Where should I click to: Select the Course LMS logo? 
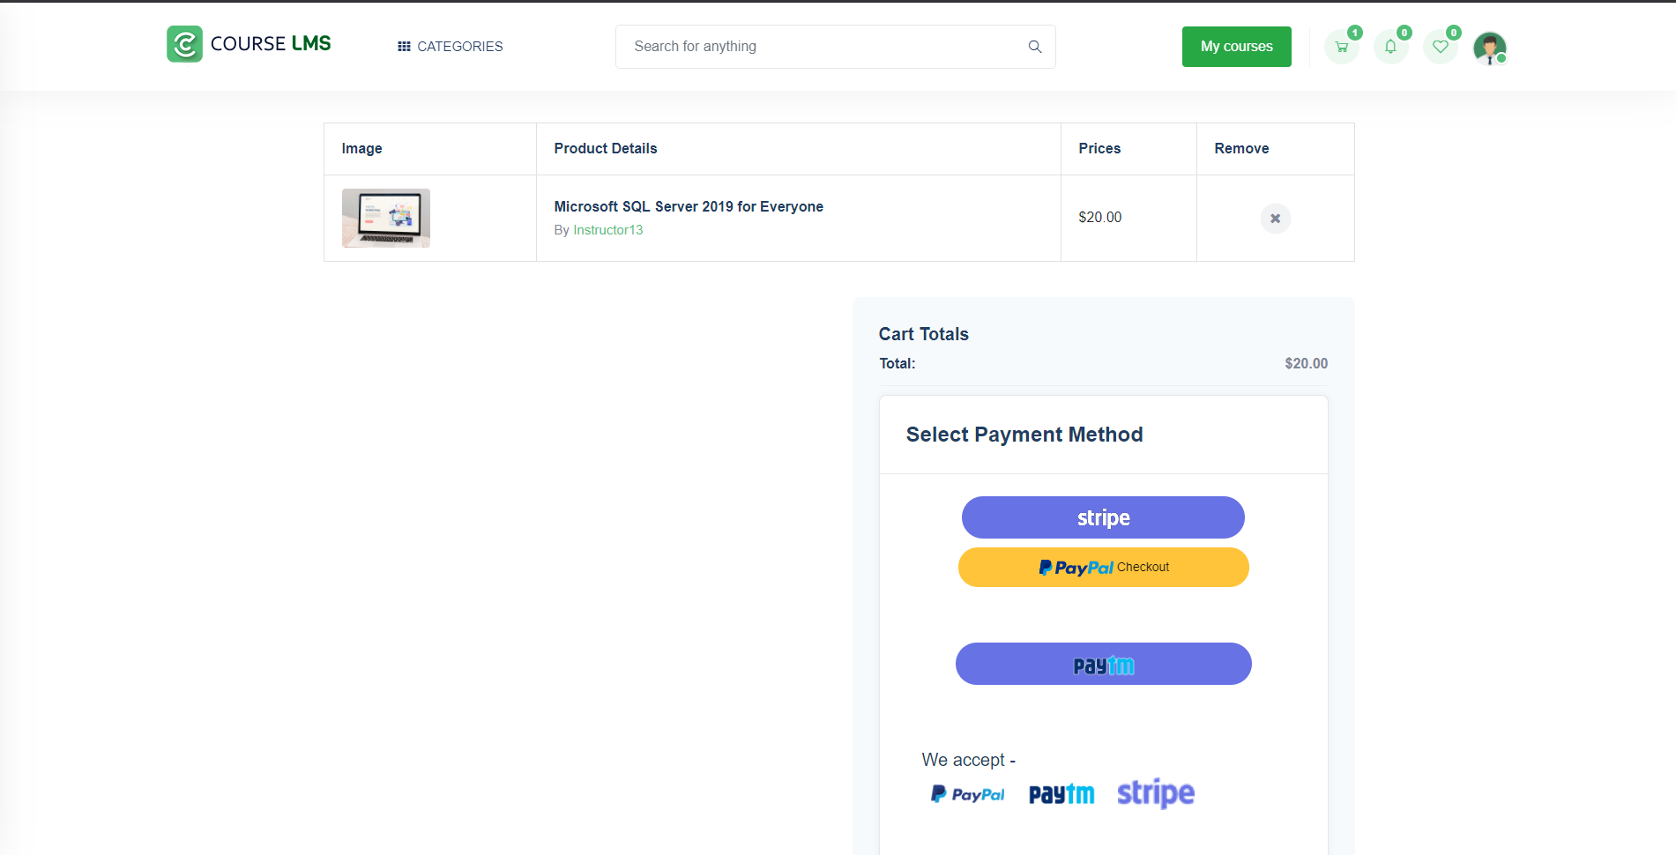(249, 43)
